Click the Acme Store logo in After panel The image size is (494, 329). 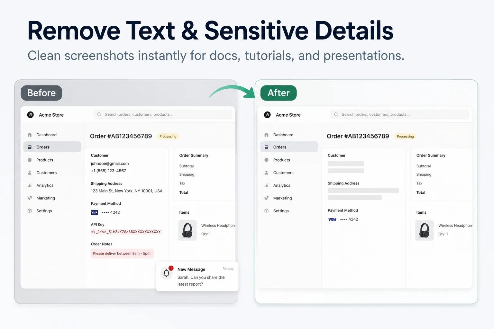tap(267, 115)
